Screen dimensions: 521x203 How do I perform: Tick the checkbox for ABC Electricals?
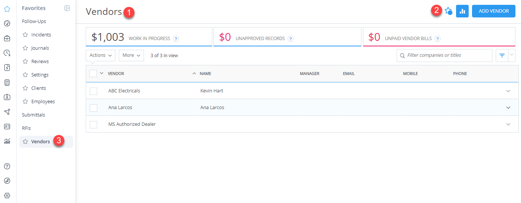point(94,91)
